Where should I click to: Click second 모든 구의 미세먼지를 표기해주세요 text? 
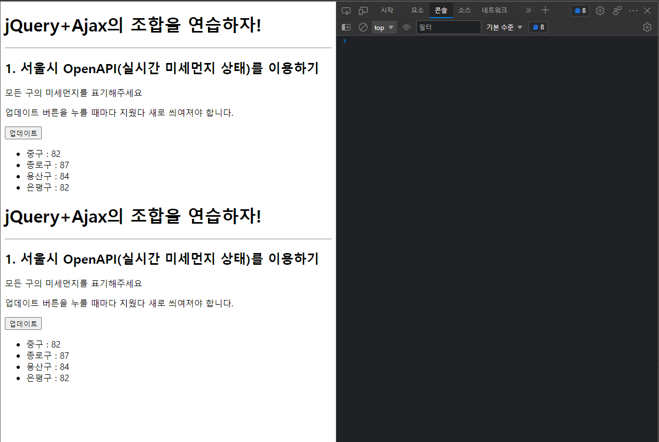74,283
